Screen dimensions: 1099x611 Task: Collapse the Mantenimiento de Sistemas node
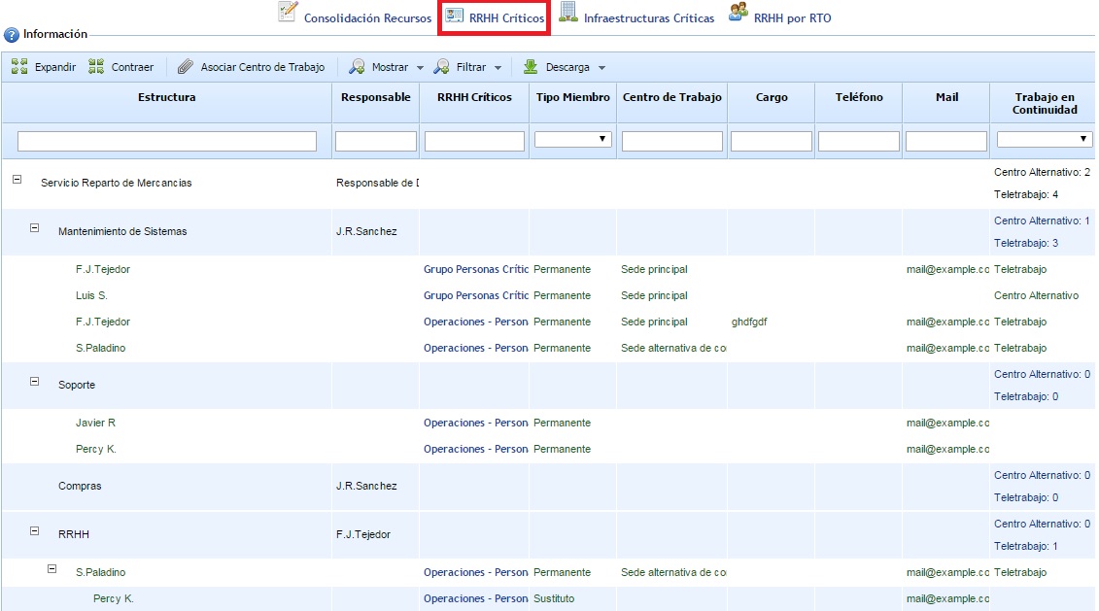(35, 228)
